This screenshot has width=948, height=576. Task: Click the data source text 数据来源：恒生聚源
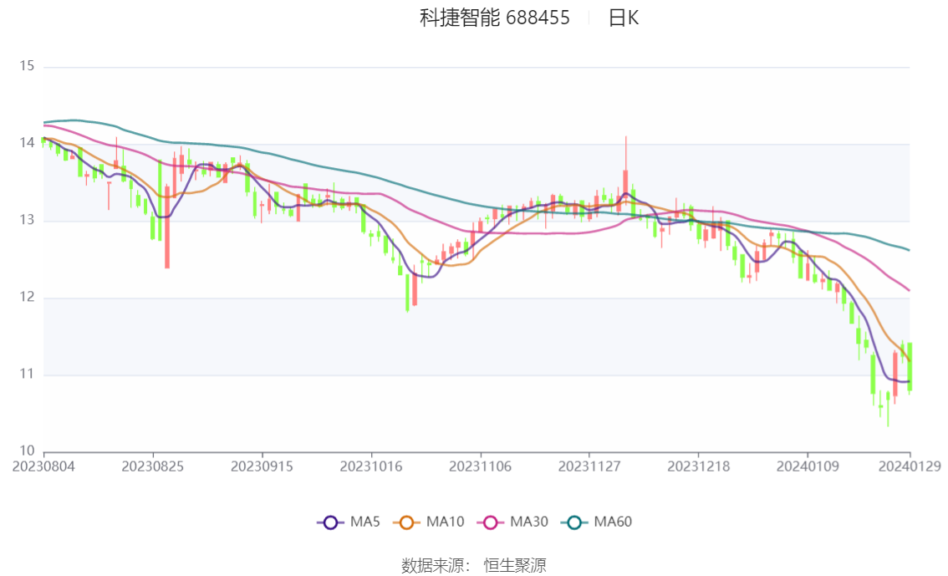pos(474,566)
